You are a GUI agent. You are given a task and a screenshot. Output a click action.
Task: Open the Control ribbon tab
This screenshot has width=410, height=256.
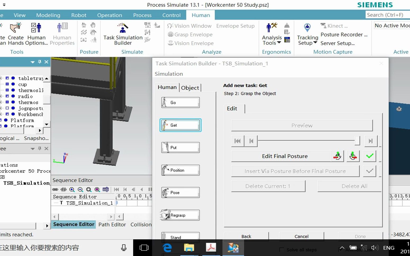point(171,15)
